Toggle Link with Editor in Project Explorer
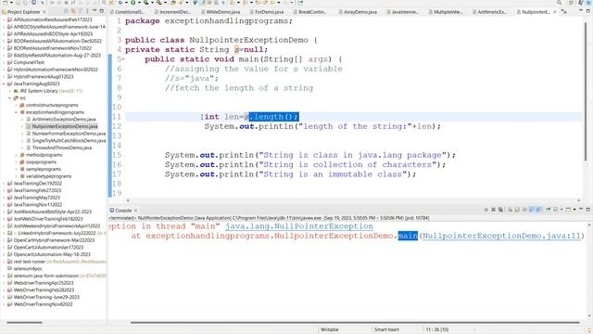Viewport: 593px width, 334px height. point(73,11)
